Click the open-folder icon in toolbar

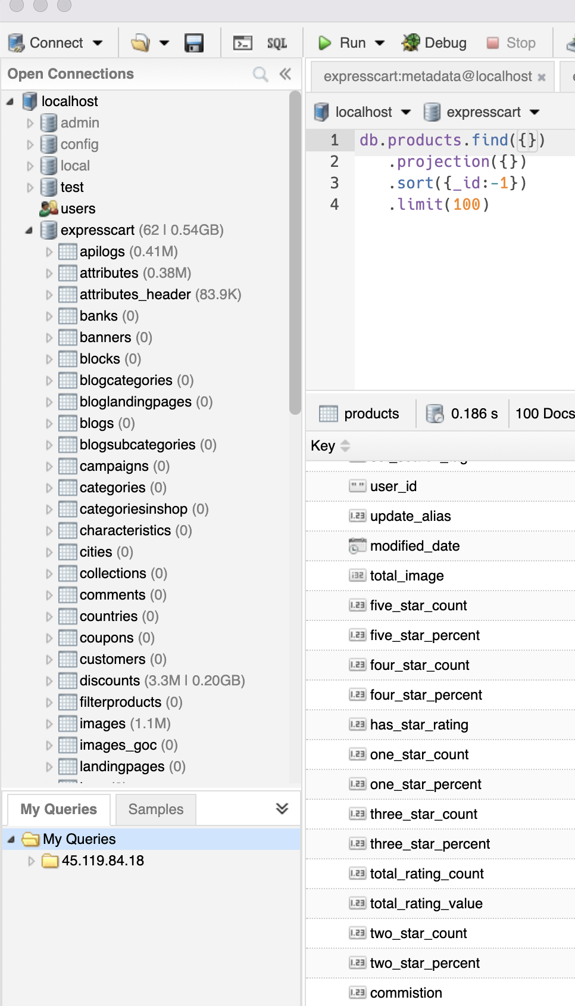[x=140, y=43]
